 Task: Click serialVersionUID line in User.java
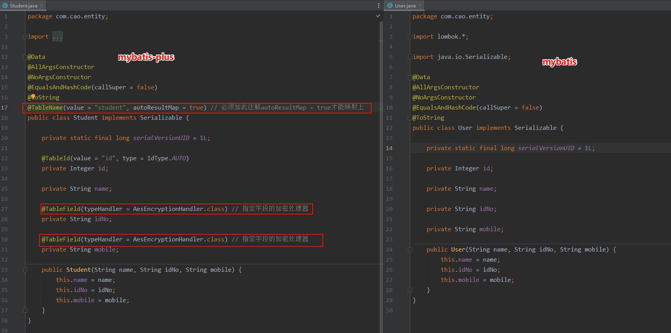511,148
